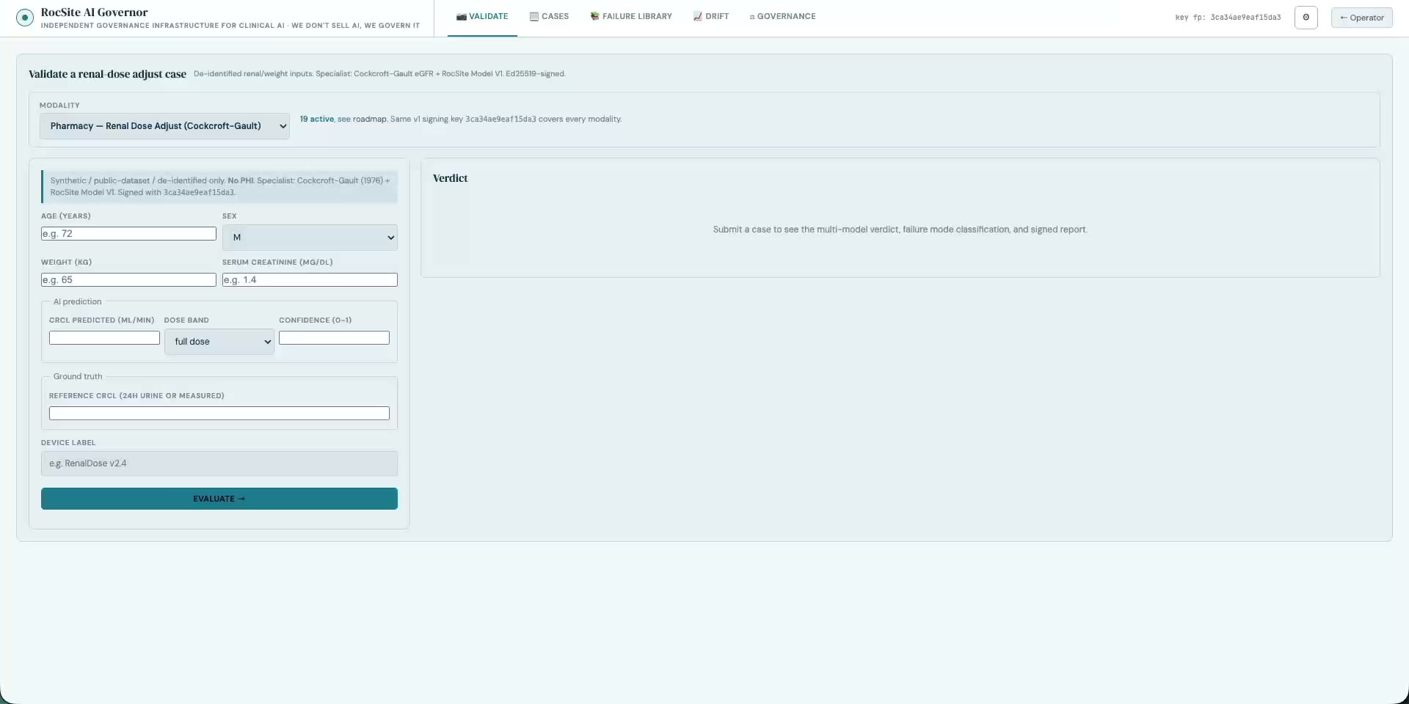This screenshot has height=704, width=1409.
Task: Open the Dose Band dropdown
Action: tap(219, 342)
